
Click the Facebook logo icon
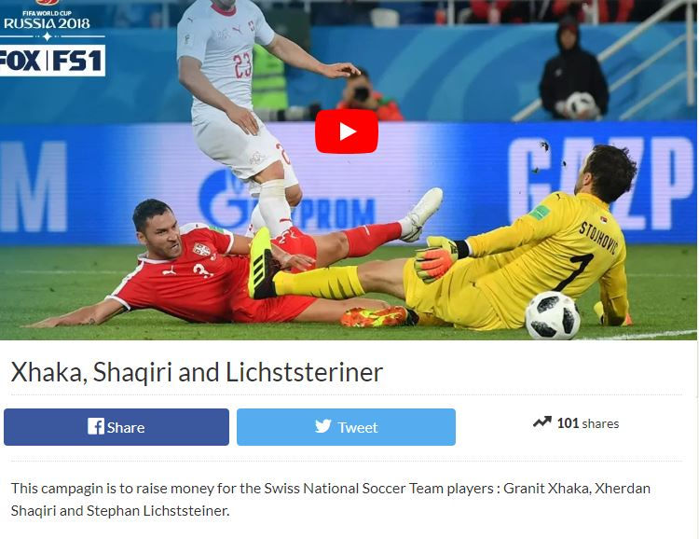96,426
